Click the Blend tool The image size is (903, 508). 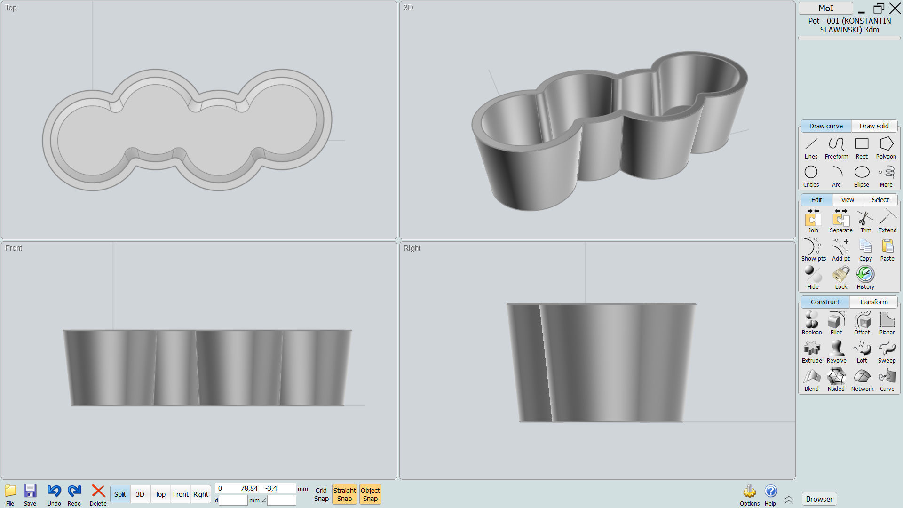812,380
